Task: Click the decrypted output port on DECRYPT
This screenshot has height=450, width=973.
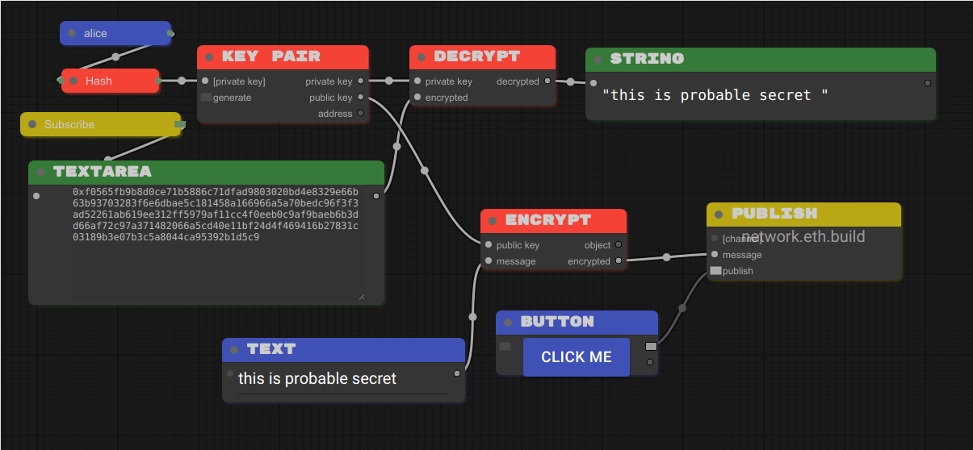Action: click(x=547, y=81)
